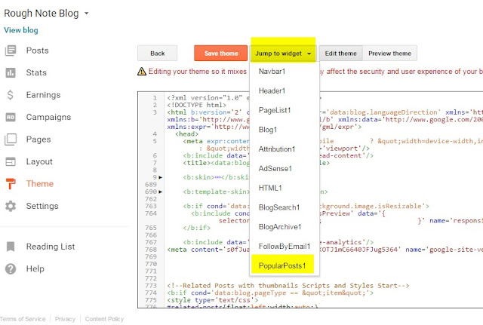Select BlogArchive1 from widget list
The width and height of the screenshot is (483, 325).
pyautogui.click(x=280, y=227)
